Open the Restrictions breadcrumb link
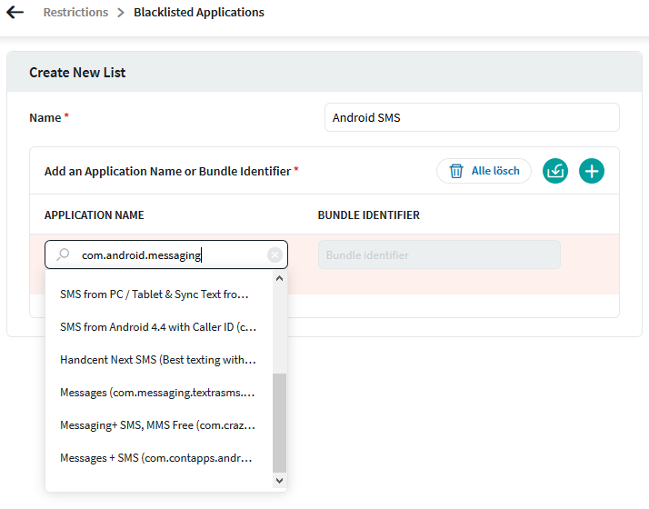Screen dimensions: 649x509 click(x=75, y=13)
